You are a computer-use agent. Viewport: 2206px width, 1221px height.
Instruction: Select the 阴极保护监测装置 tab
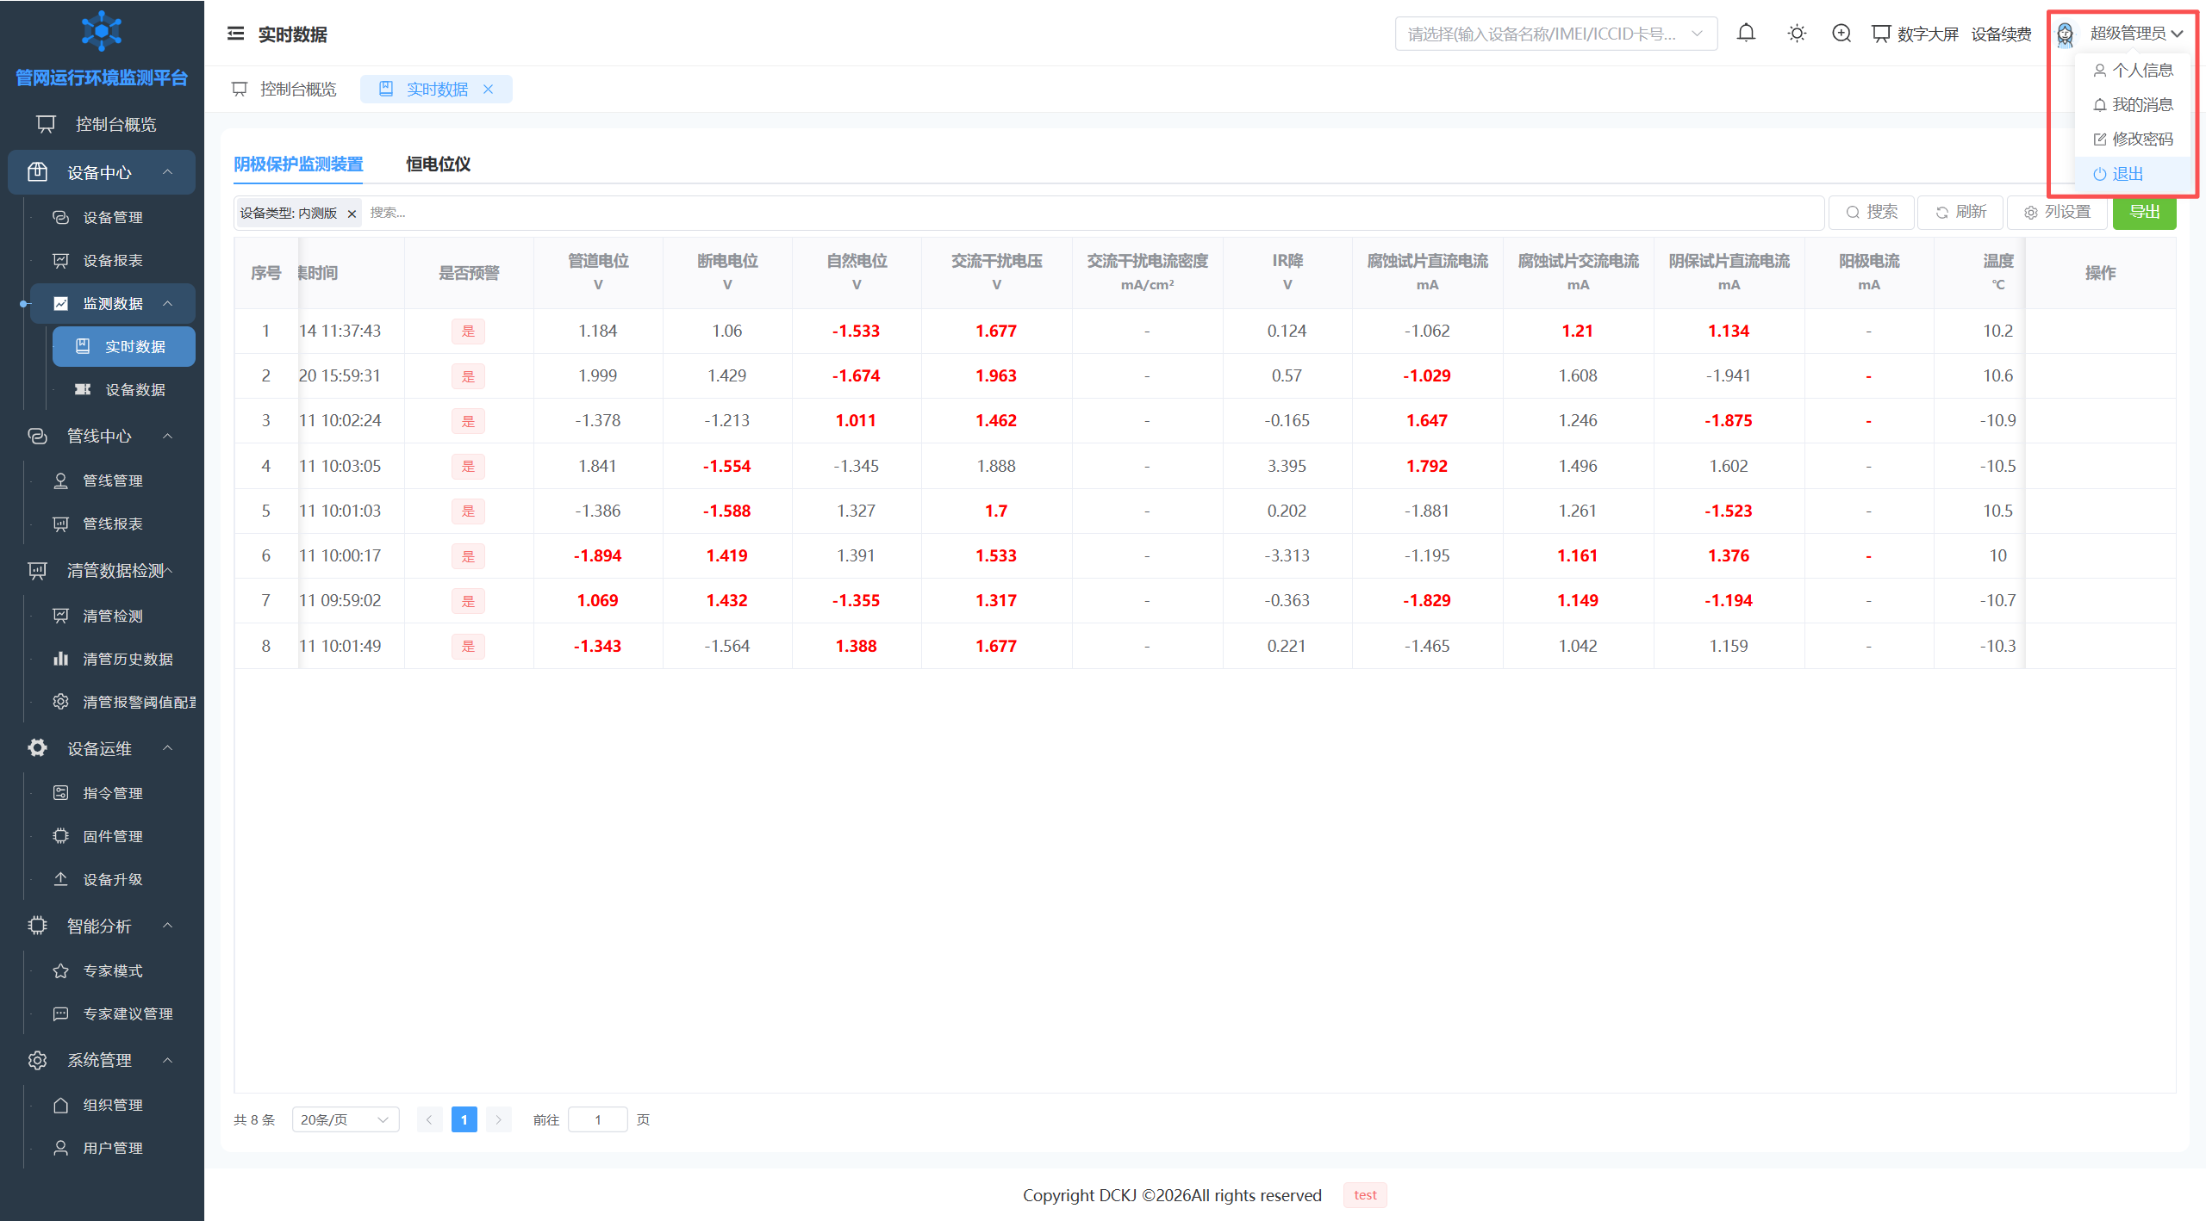click(x=298, y=164)
